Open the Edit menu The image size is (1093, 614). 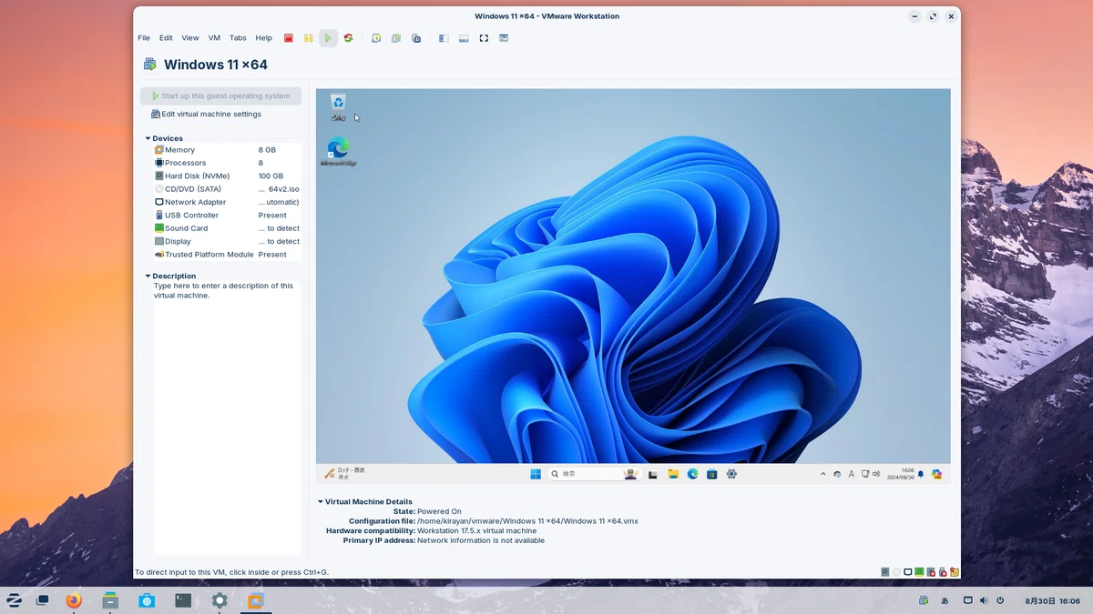166,38
